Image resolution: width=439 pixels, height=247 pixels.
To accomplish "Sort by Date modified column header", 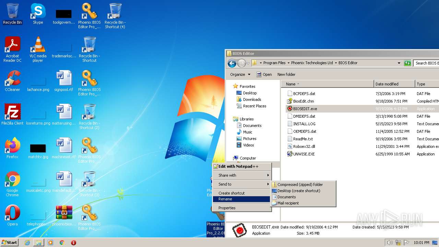I will click(x=394, y=84).
